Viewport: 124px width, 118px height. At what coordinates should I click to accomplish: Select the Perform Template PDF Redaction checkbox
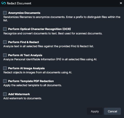[x=5, y=81]
